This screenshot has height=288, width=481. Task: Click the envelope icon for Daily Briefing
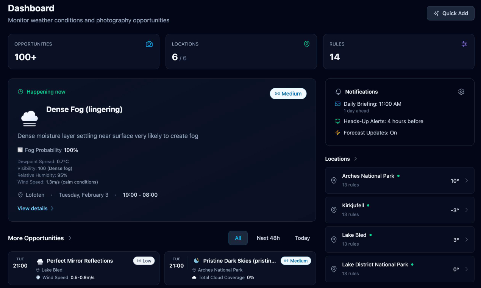tap(337, 104)
